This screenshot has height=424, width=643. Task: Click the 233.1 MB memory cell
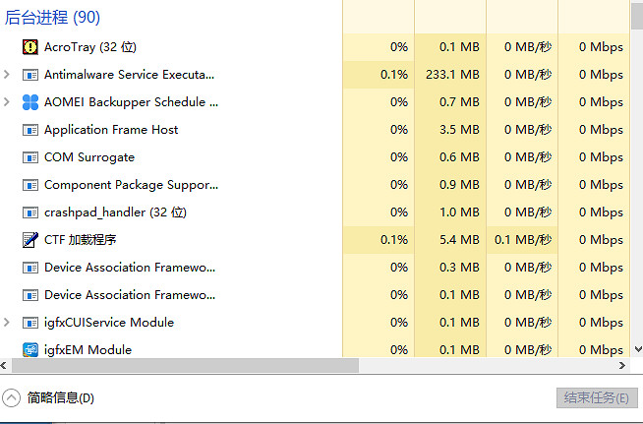pyautogui.click(x=451, y=75)
